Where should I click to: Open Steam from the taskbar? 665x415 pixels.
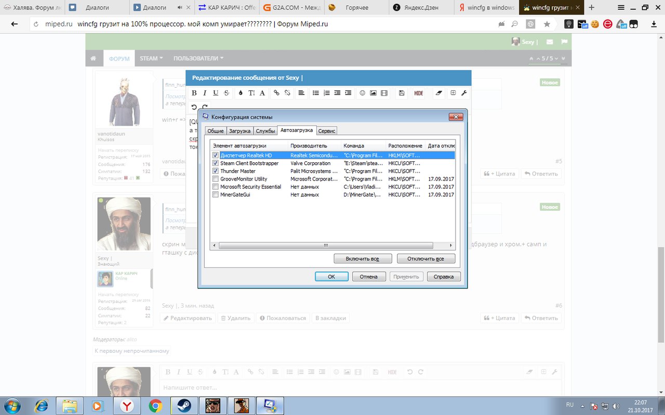183,405
